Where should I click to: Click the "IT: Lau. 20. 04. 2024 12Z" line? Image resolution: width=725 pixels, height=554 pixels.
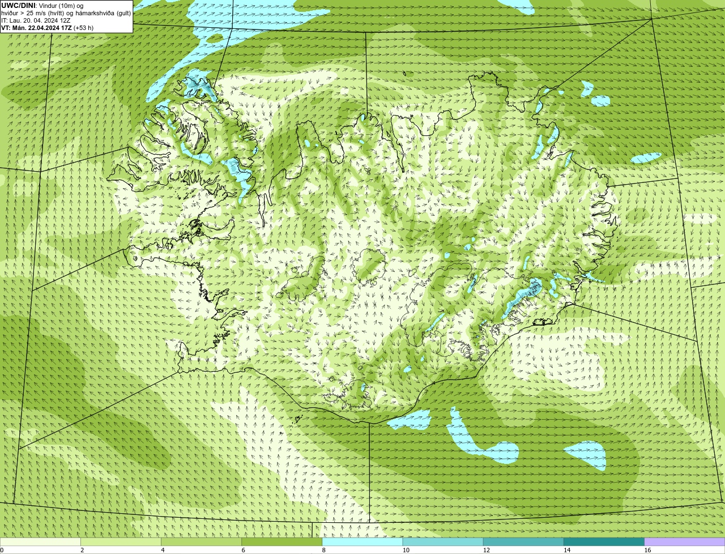36,20
